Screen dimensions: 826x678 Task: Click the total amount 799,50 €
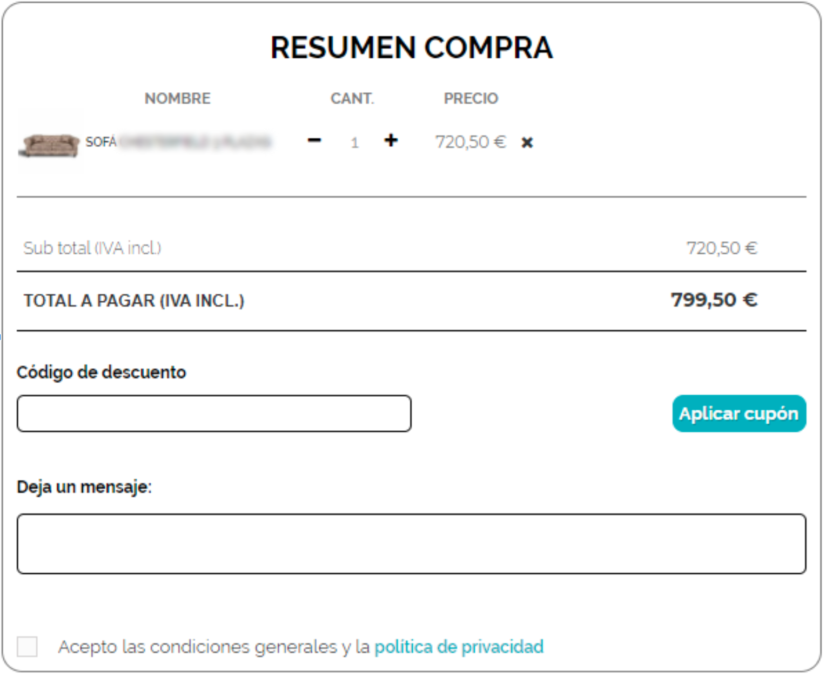714,300
